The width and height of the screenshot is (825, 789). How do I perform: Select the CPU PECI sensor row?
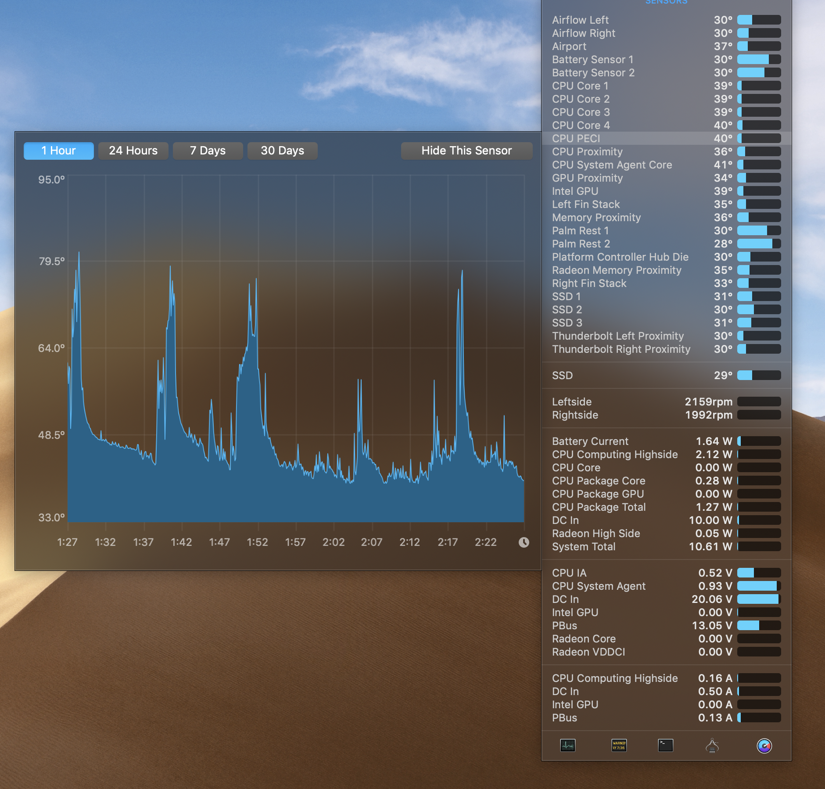pyautogui.click(x=667, y=138)
